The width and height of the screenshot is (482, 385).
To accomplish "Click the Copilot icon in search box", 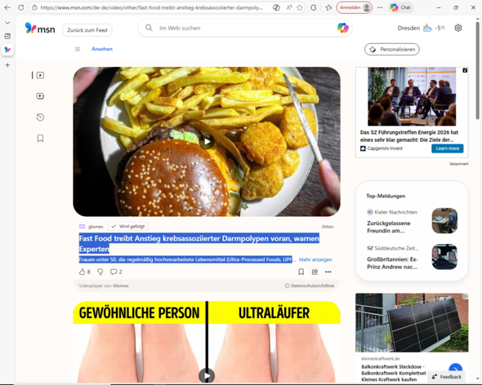I will 343,28.
